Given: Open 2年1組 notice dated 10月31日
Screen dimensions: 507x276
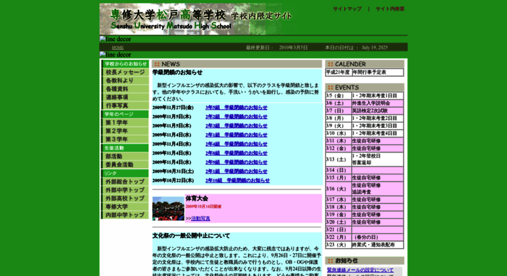Looking at the screenshot, I should [236, 172].
